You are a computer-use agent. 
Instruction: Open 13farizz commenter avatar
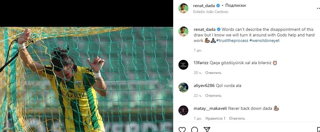(183, 65)
